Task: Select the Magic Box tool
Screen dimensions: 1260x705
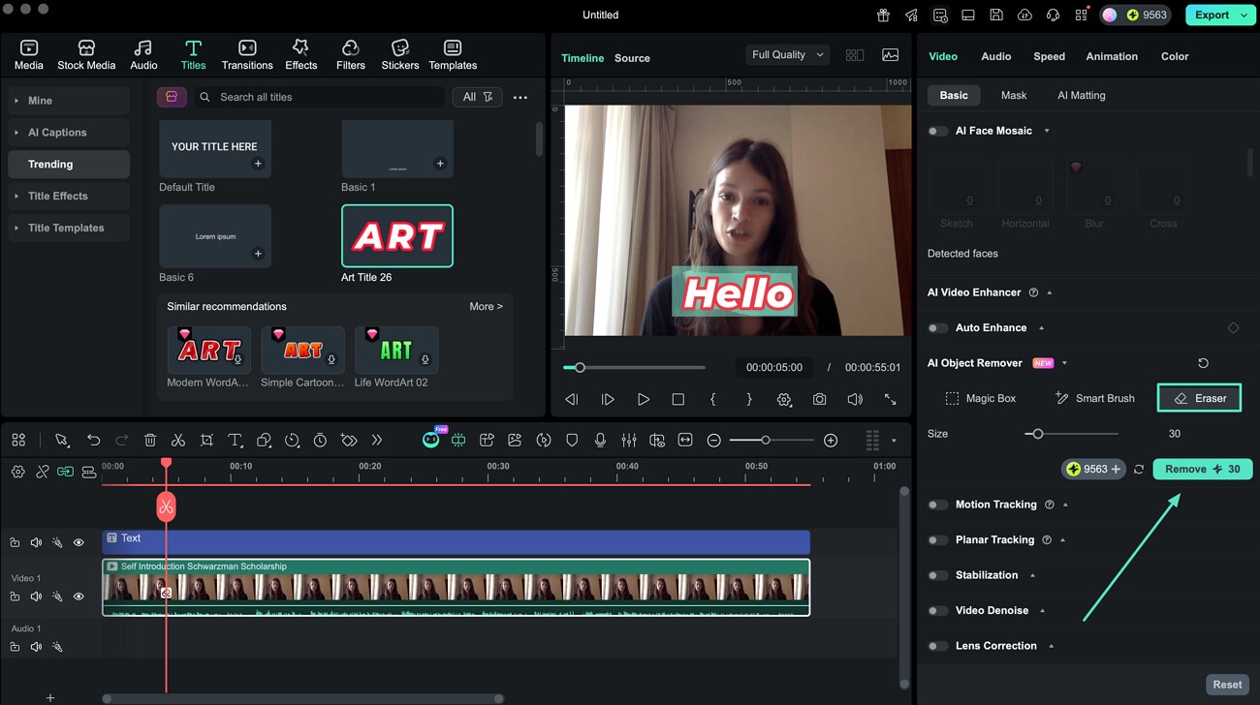Action: 981,397
